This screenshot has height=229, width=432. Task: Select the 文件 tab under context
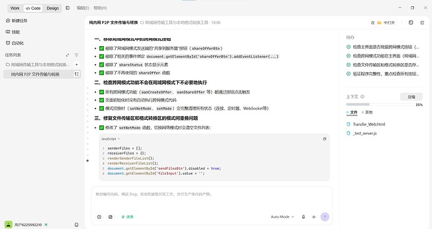tap(352, 112)
